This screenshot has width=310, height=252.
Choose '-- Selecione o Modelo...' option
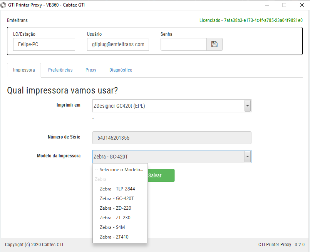[x=120, y=170]
